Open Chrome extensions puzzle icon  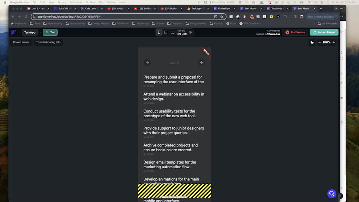[x=285, y=17]
